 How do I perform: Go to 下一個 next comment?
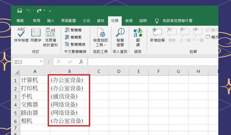tap(198, 35)
